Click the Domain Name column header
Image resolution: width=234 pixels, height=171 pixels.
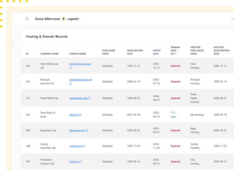coord(78,54)
